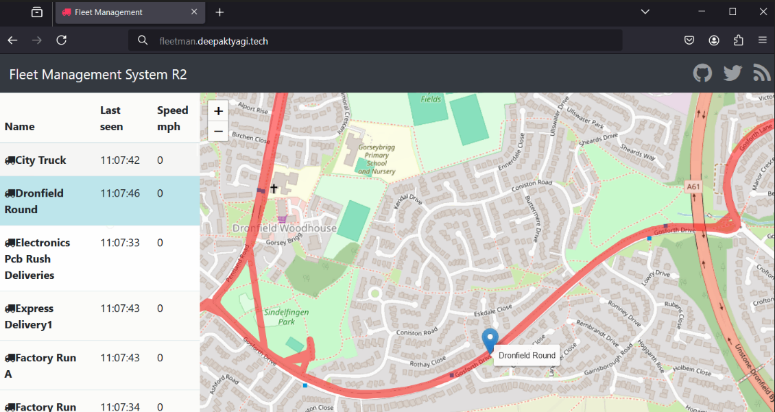Click the Speed mph column header
This screenshot has height=412, width=775.
tap(173, 119)
